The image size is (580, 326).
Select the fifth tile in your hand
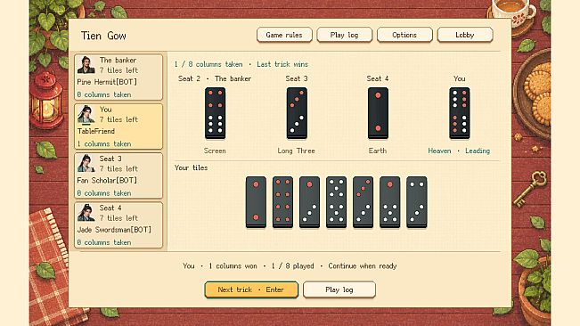coord(363,202)
